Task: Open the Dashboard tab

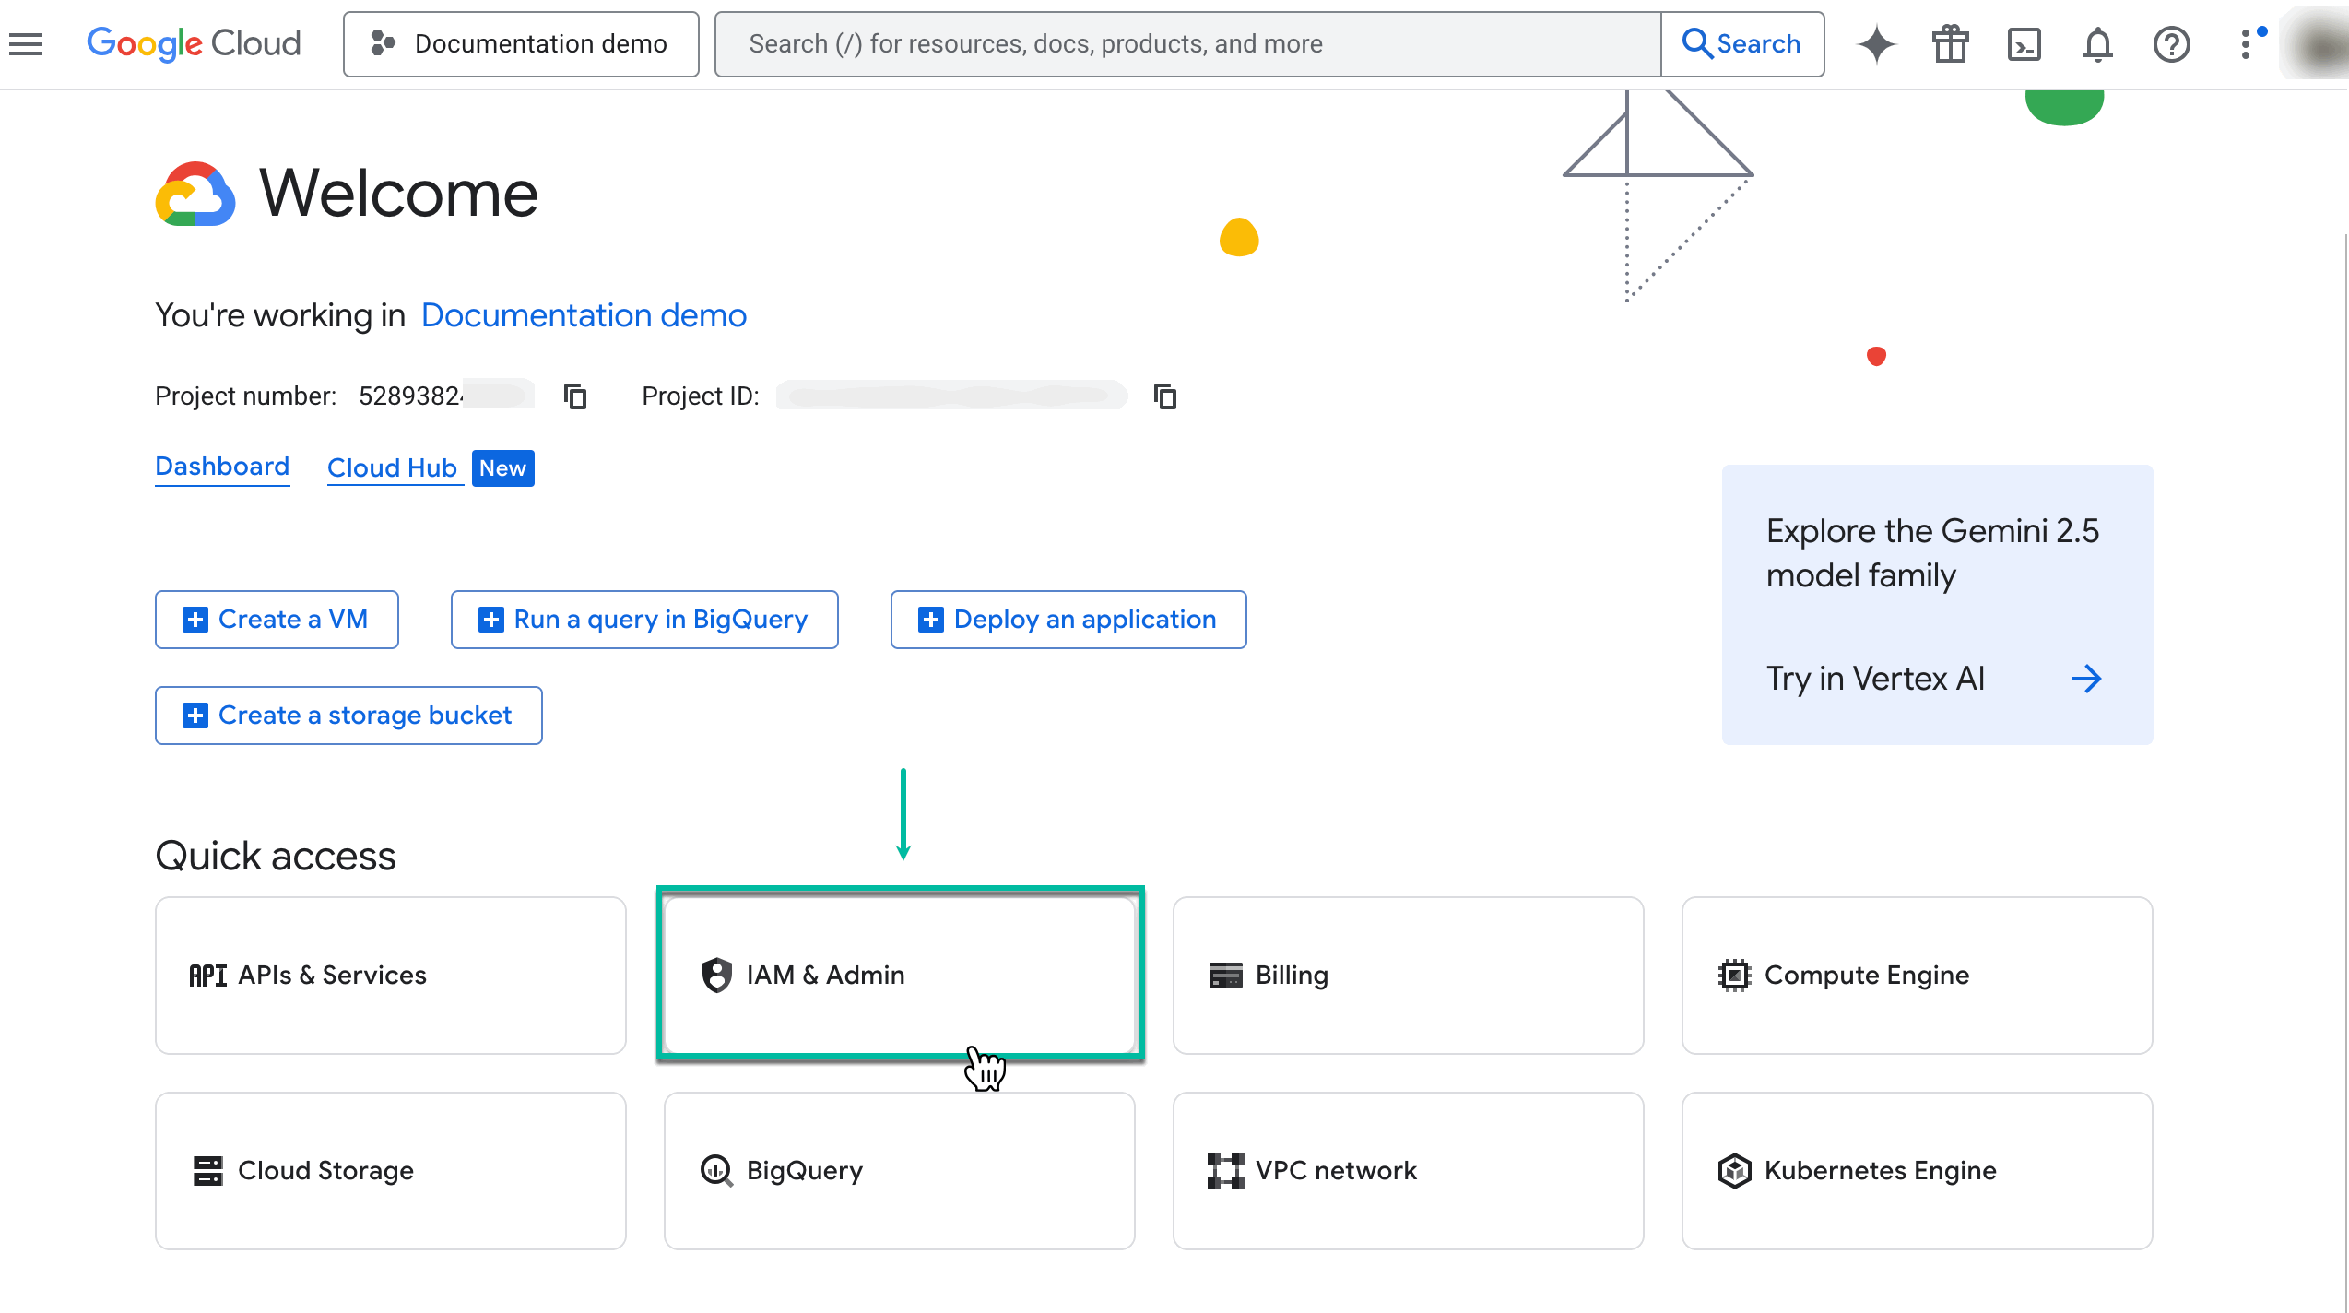Action: [x=222, y=466]
